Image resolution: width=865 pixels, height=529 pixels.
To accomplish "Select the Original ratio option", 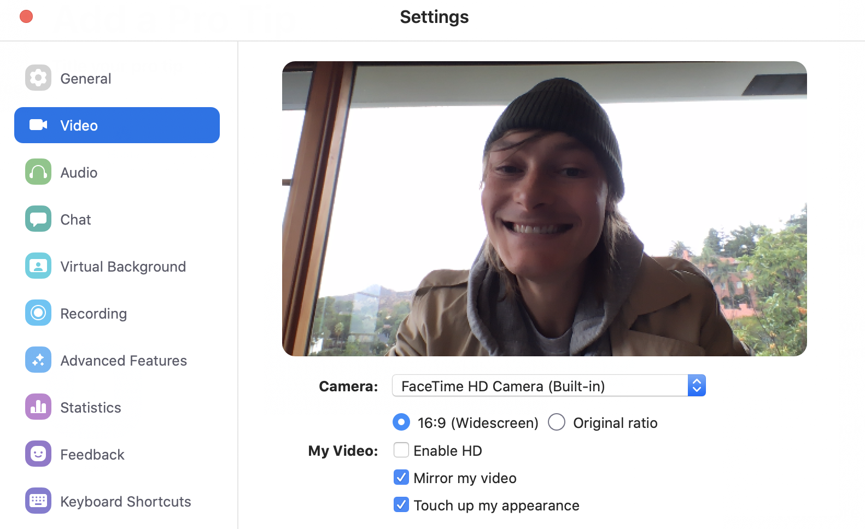I will [557, 422].
